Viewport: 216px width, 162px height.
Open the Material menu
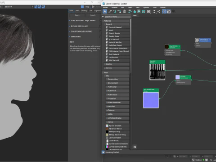(114, 7)
